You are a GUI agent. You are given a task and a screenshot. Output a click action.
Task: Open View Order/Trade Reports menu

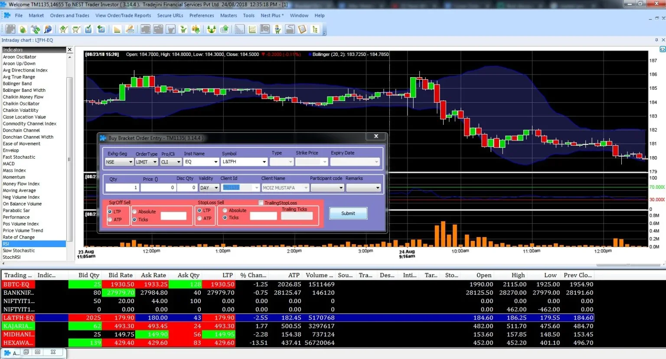123,16
